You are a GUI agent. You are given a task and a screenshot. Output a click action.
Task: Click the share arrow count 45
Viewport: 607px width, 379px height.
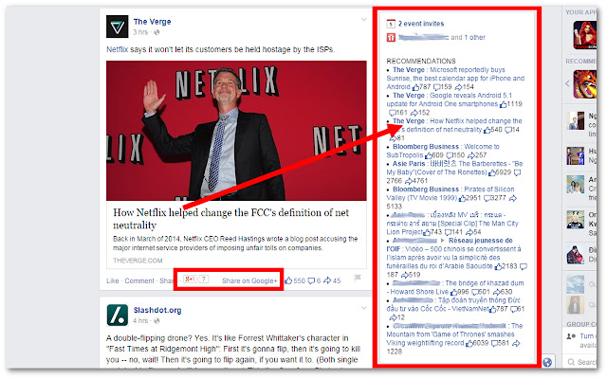point(332,280)
